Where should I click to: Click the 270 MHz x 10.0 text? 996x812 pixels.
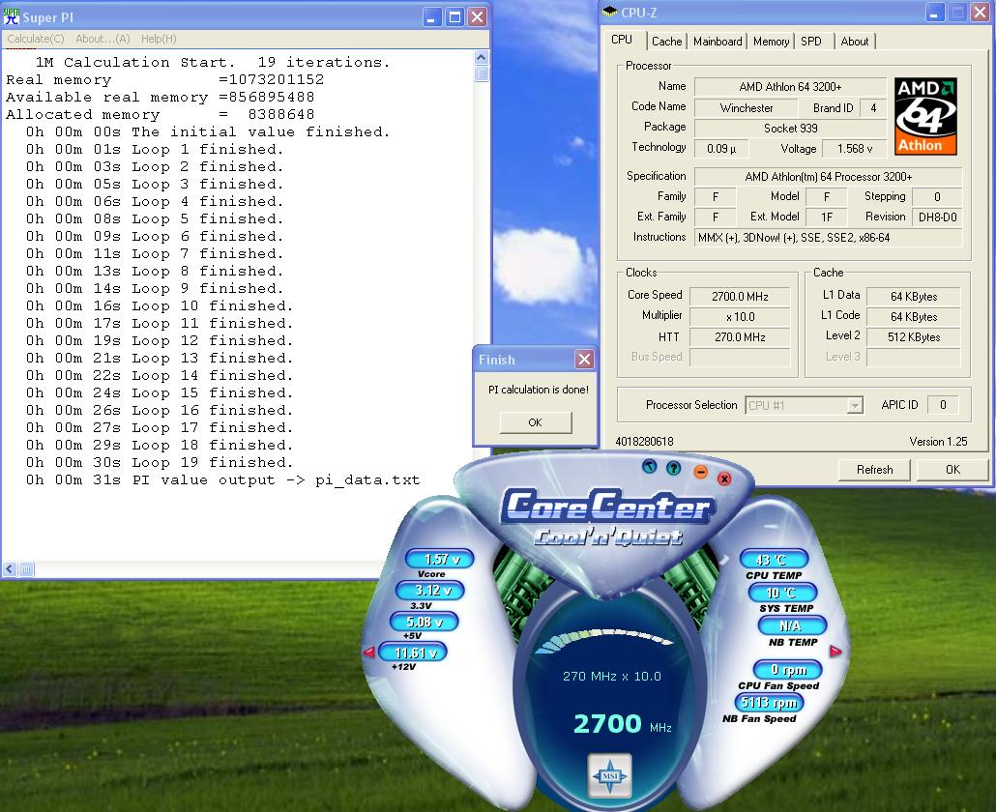(x=612, y=676)
